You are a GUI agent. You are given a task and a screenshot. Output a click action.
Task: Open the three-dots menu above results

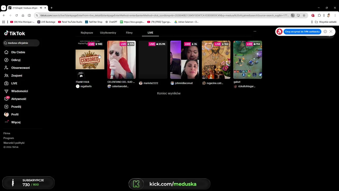tap(255, 31)
